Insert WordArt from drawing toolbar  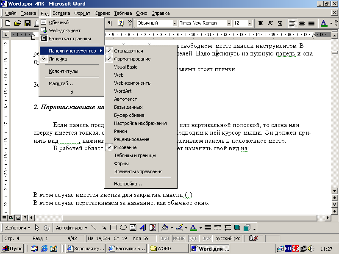143,228
